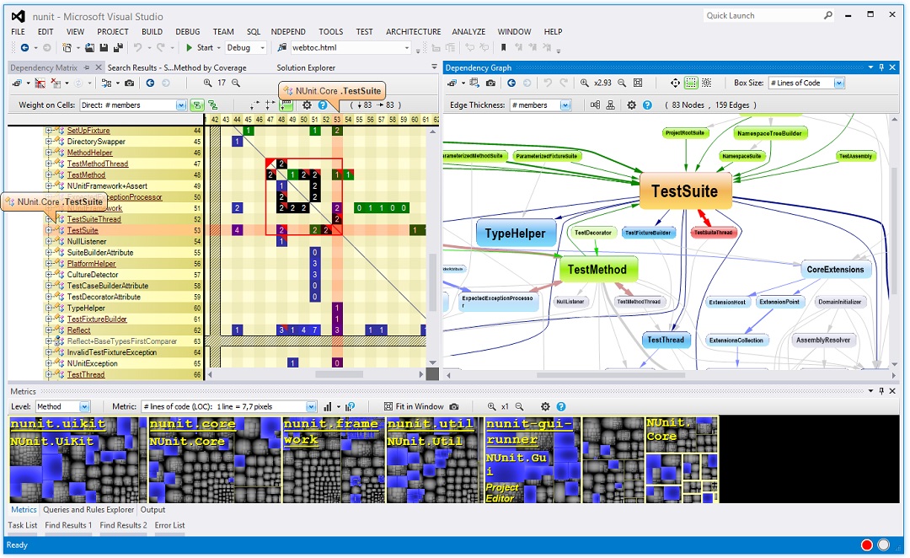Toggle dotted lasso selection mode in graph
Image resolution: width=910 pixels, height=558 pixels.
(x=706, y=83)
